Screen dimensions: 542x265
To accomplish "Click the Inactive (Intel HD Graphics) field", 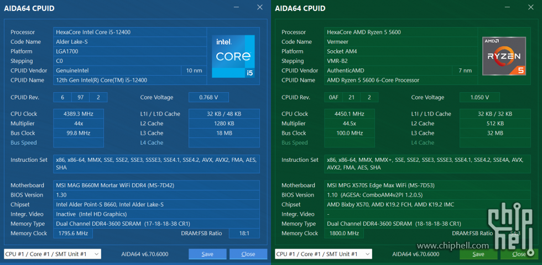I will (x=157, y=214).
